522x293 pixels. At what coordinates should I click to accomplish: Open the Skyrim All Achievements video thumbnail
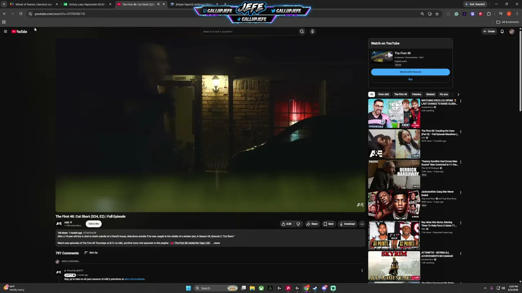[x=394, y=266]
